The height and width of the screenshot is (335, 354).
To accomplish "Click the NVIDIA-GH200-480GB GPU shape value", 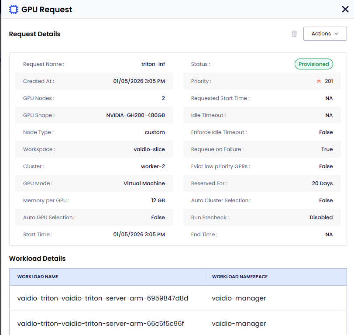I will pyautogui.click(x=135, y=115).
